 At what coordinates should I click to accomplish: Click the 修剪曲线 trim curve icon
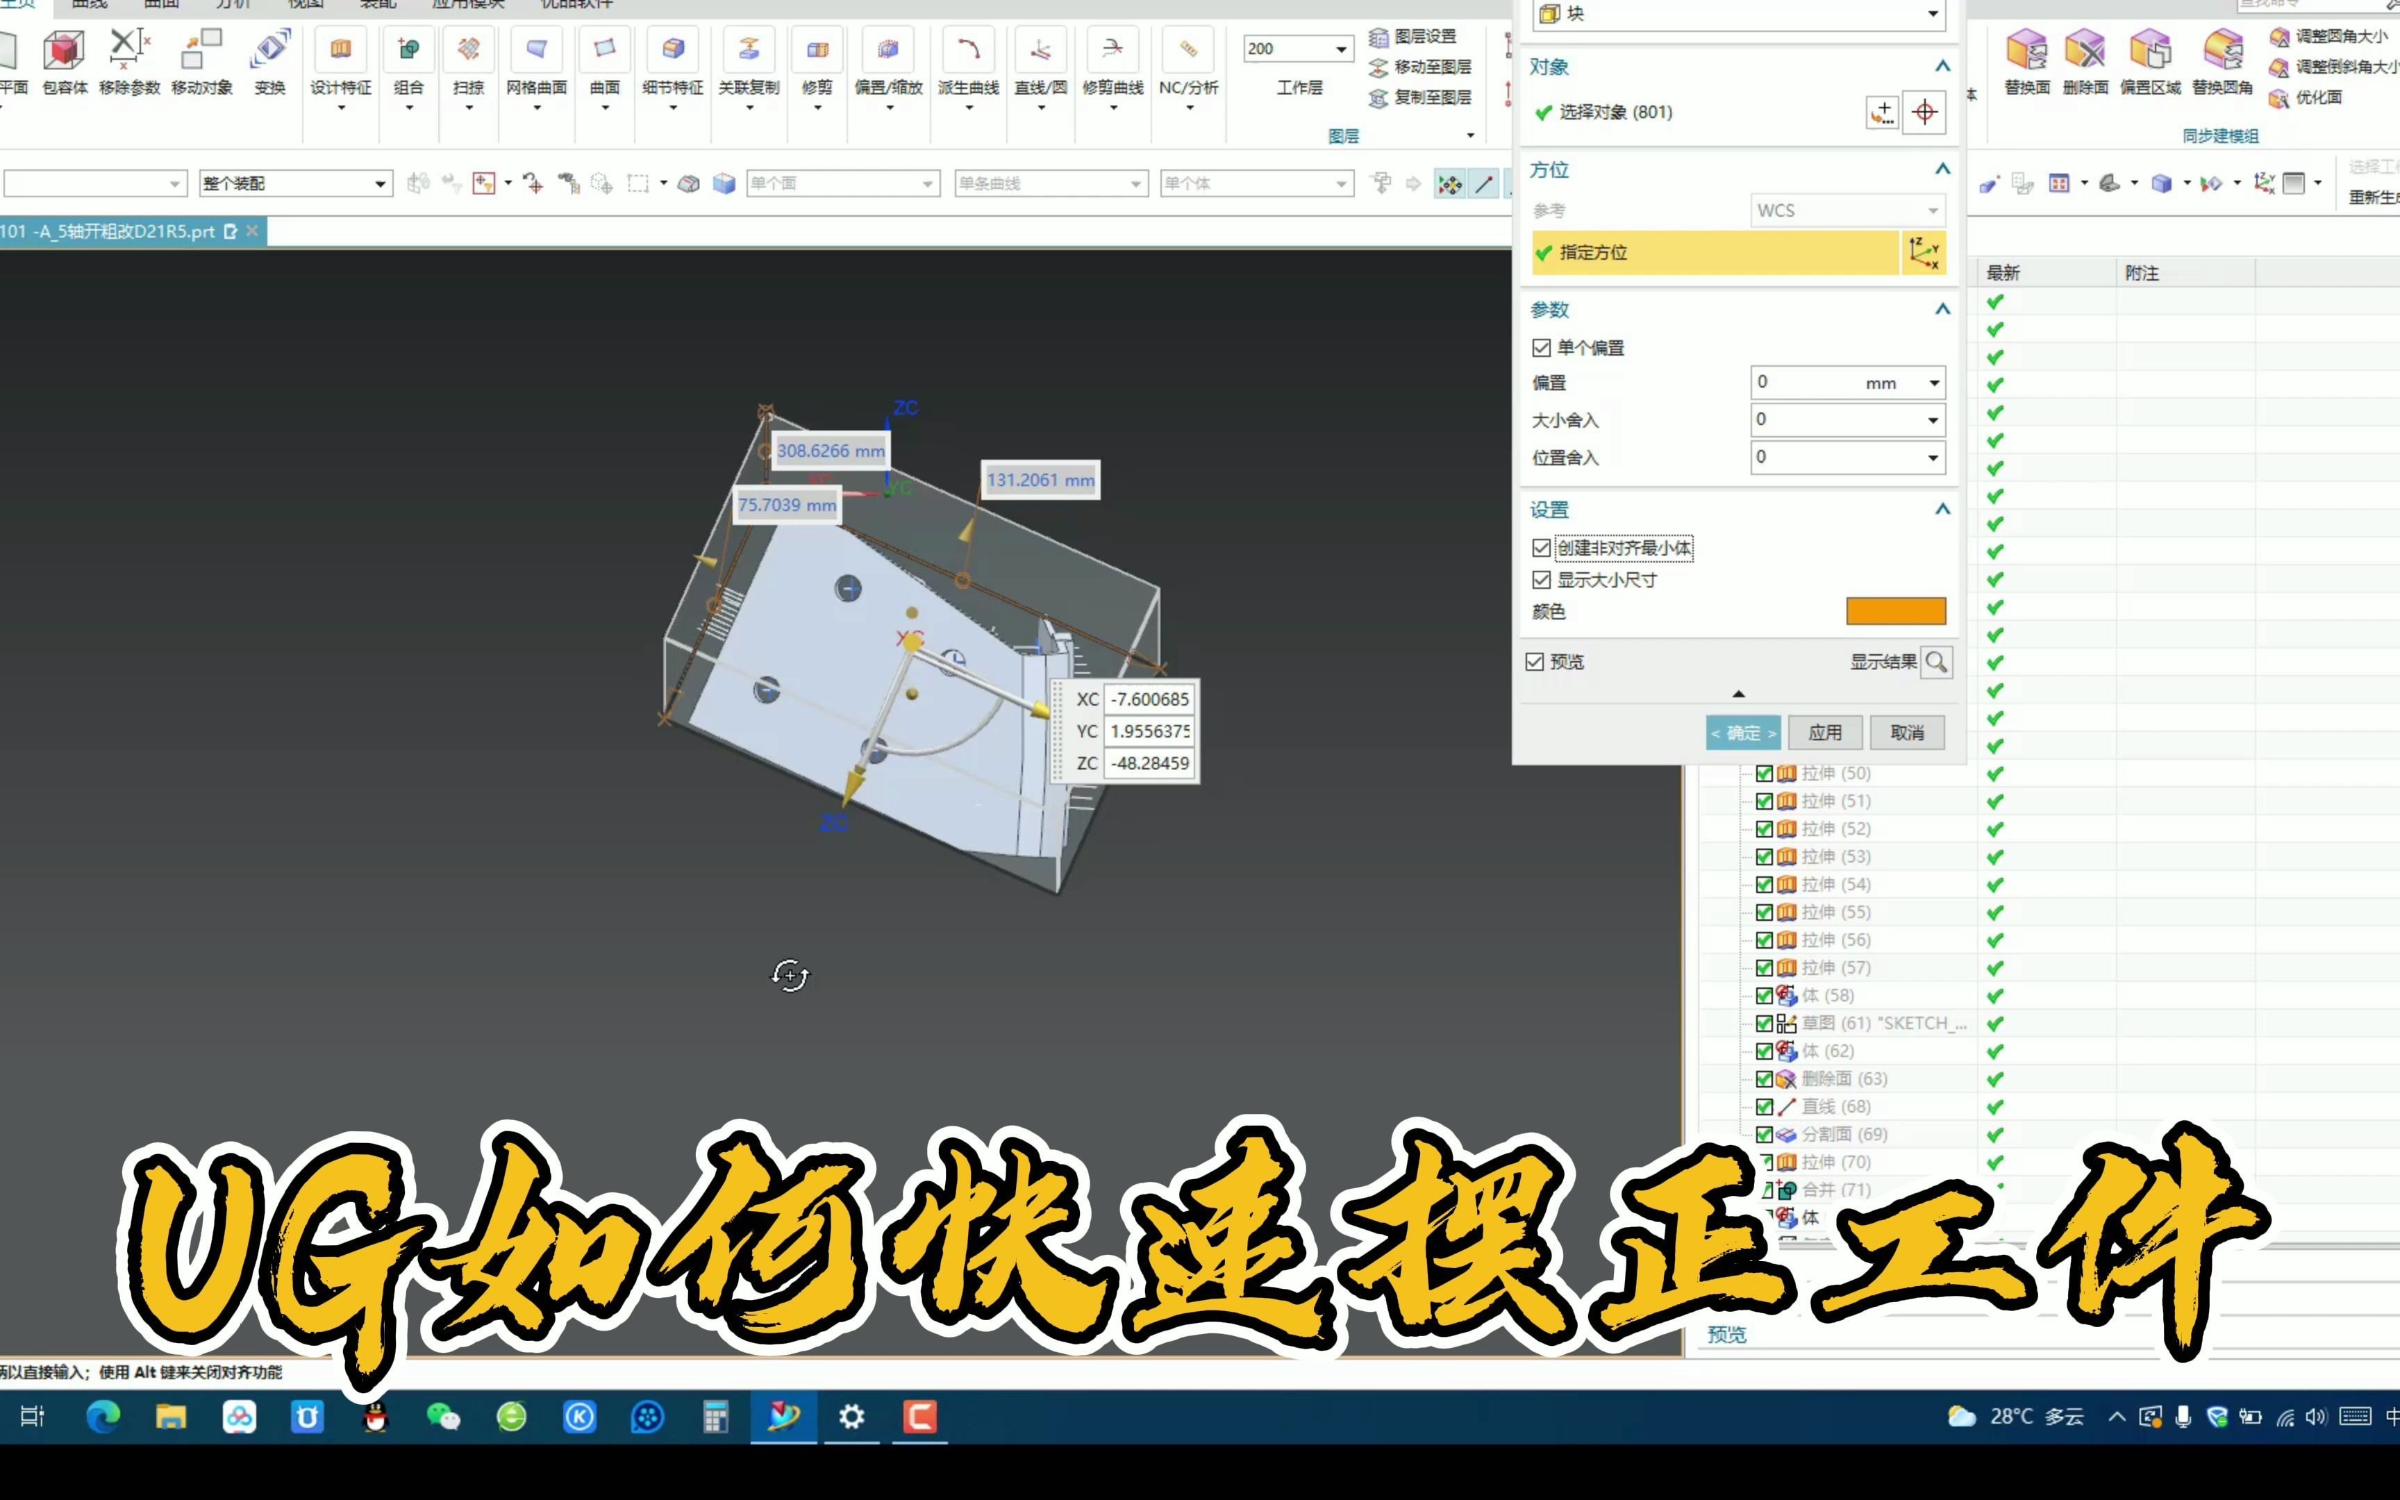click(x=1112, y=49)
